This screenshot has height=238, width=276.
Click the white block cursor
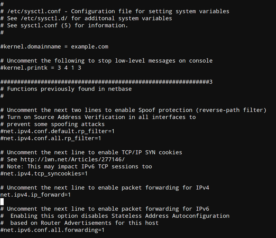pos(2,202)
